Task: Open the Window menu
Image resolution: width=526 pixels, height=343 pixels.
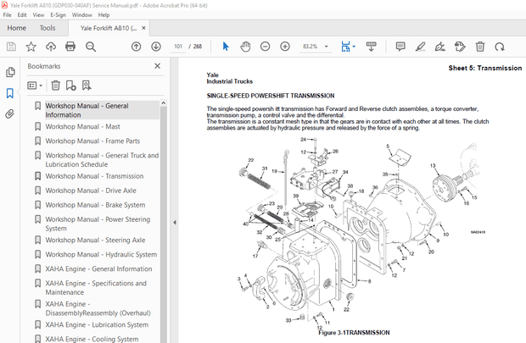Action: (x=81, y=14)
